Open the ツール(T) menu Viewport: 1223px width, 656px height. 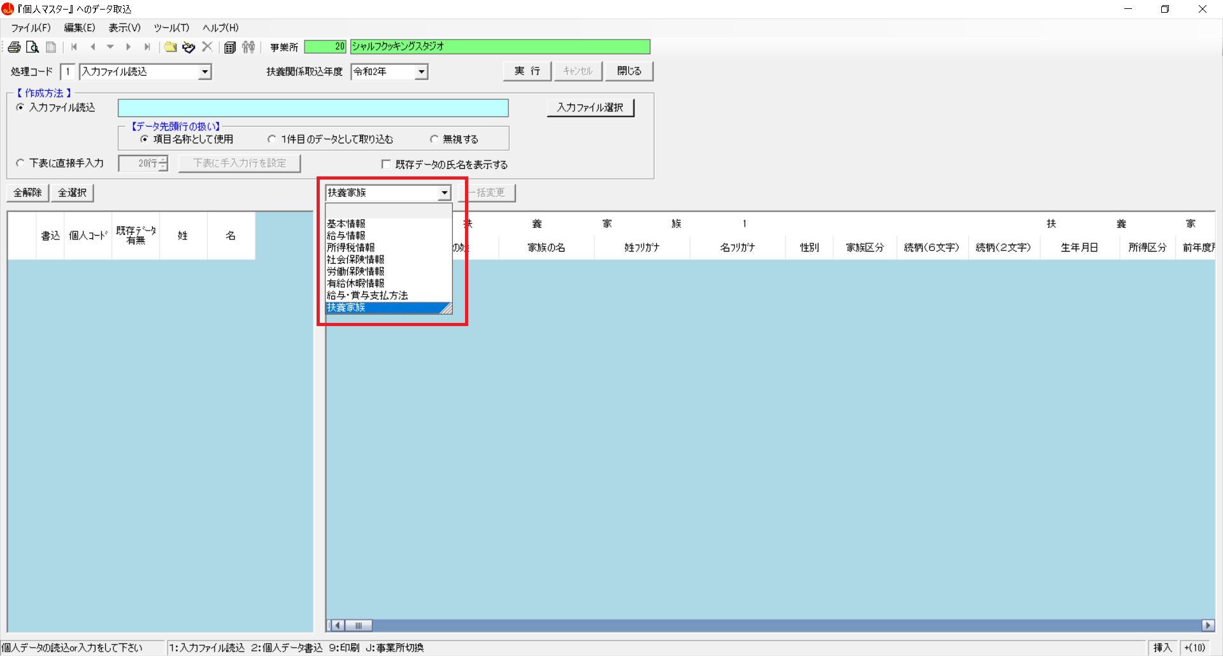click(x=171, y=28)
